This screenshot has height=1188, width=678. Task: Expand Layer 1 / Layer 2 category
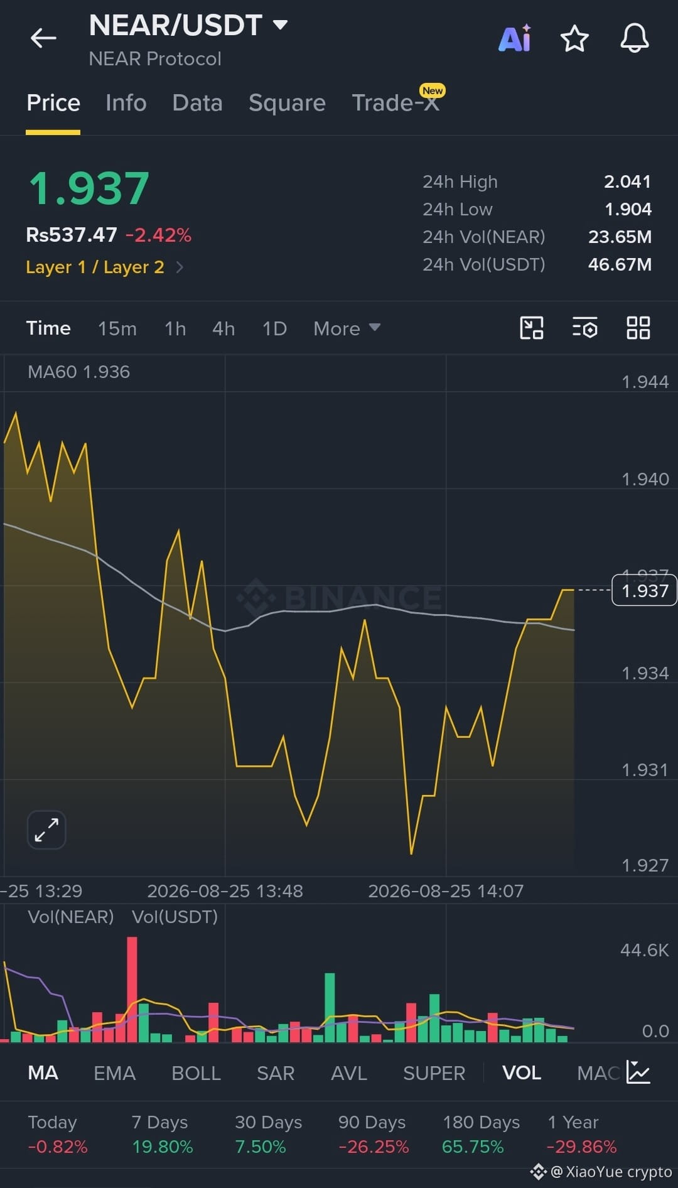coord(104,267)
